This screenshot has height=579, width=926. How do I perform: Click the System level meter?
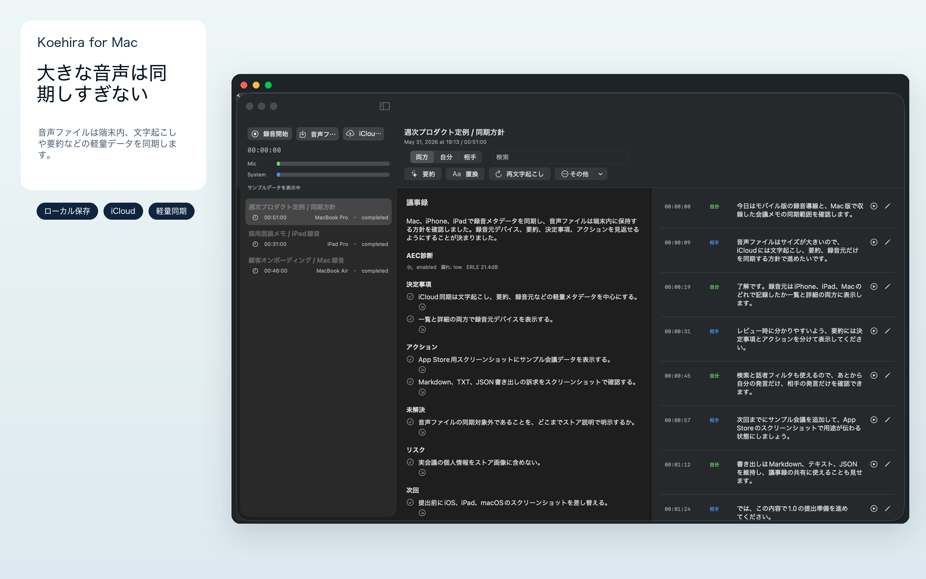click(x=333, y=175)
